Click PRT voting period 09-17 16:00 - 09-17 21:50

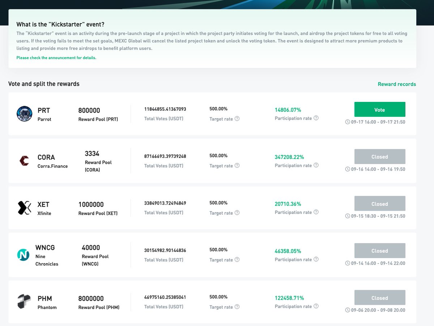(378, 122)
